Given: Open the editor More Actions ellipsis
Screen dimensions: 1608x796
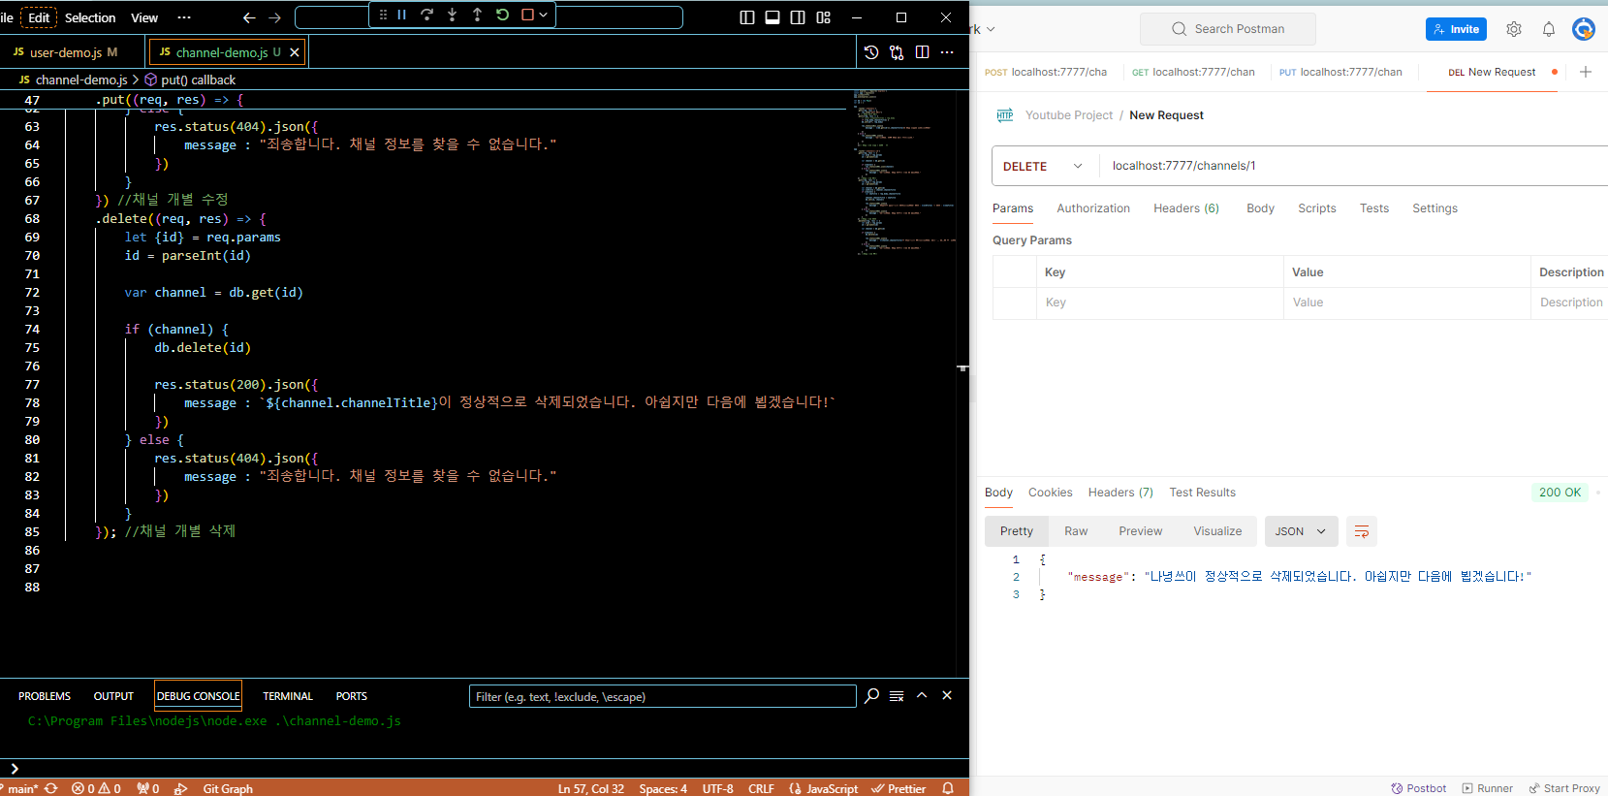Looking at the screenshot, I should pos(947,52).
